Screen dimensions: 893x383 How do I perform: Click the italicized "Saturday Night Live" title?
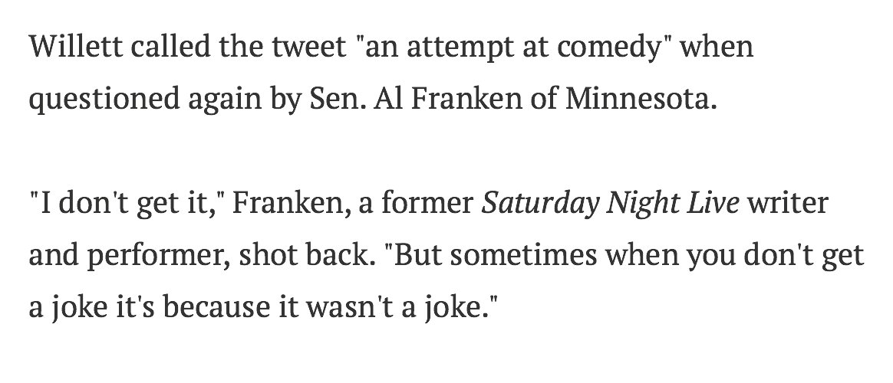[610, 207]
